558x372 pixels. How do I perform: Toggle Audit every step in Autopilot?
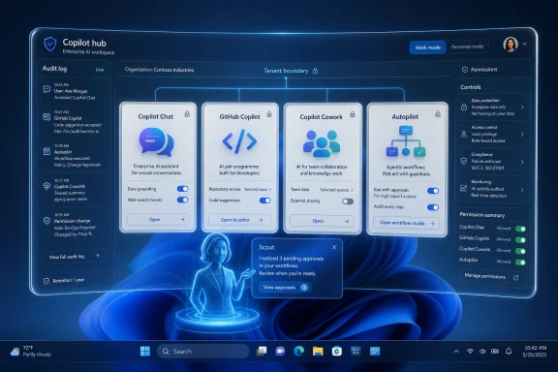pyautogui.click(x=433, y=207)
